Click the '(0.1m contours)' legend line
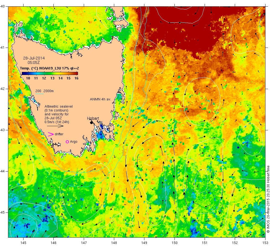 [x=56, y=110]
